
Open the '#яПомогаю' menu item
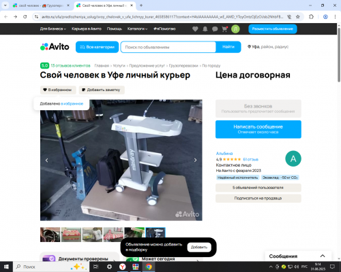coord(164,29)
